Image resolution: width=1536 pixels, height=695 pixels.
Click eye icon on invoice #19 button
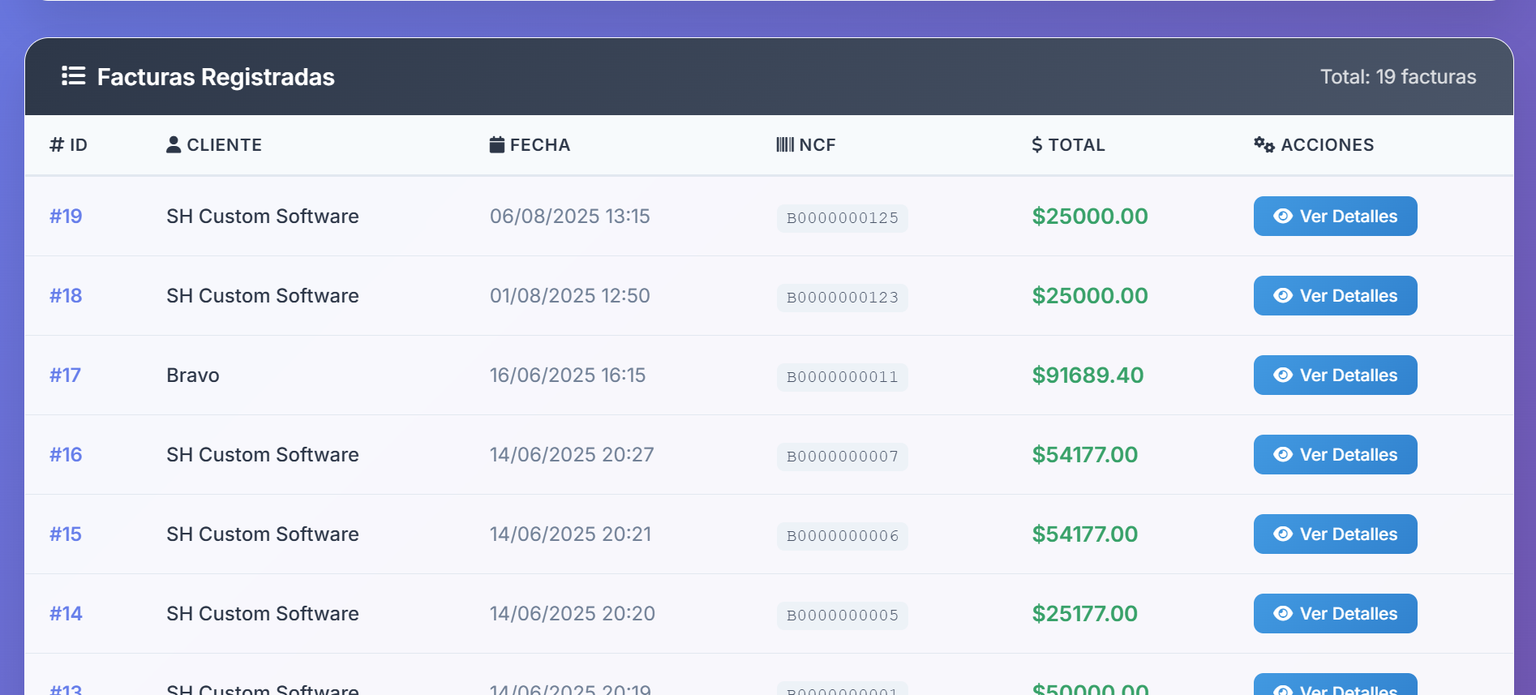coord(1282,217)
